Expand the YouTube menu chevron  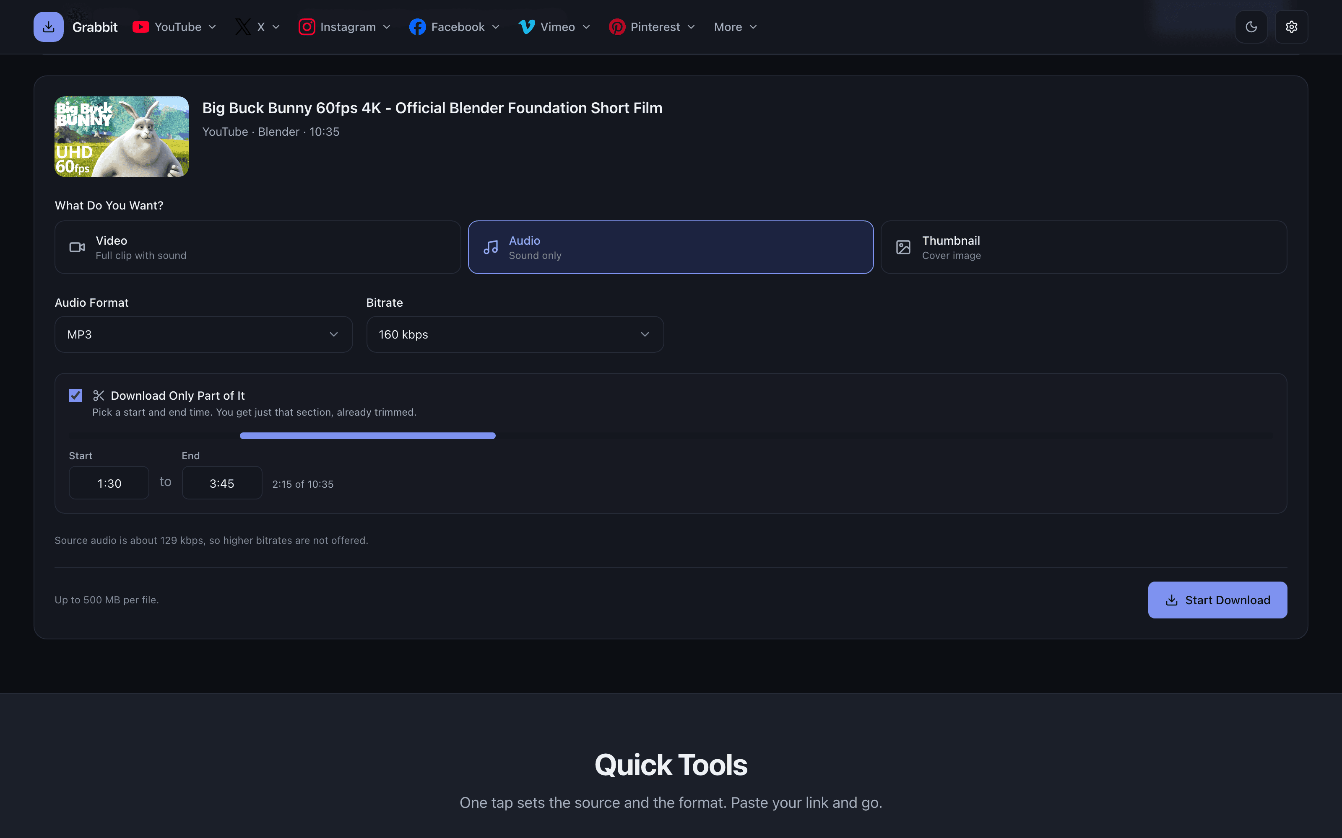coord(212,26)
